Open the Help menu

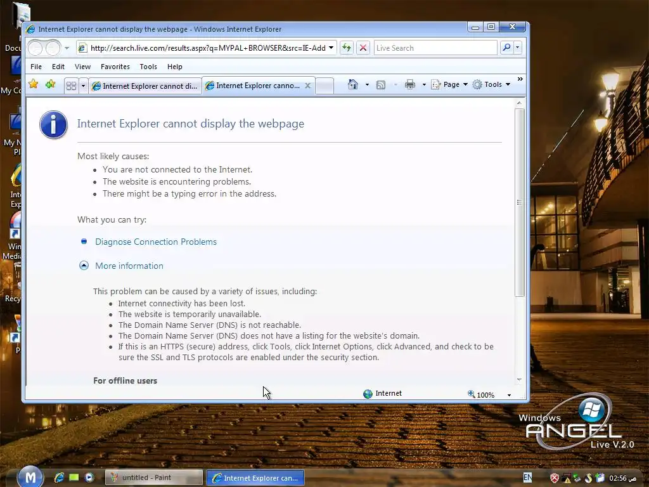click(x=175, y=67)
